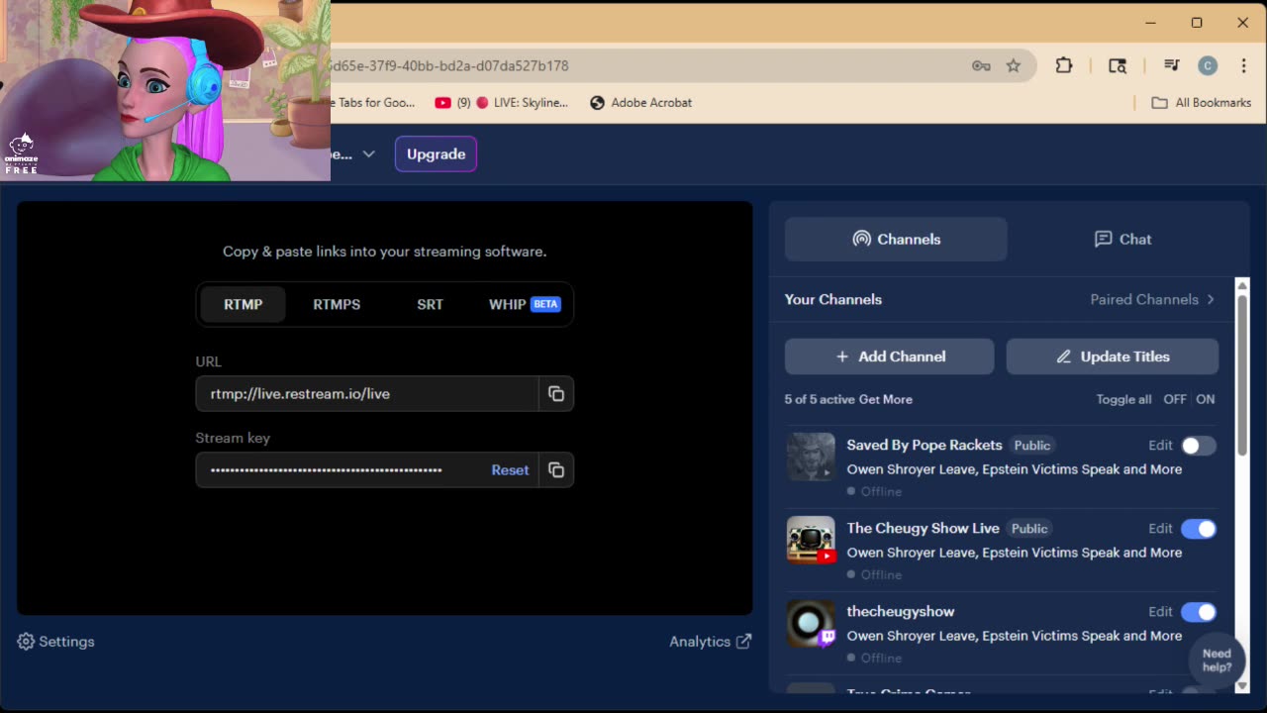1267x713 pixels.
Task: Click the Saved By Pope Rackets channel avatar
Action: pyautogui.click(x=811, y=457)
